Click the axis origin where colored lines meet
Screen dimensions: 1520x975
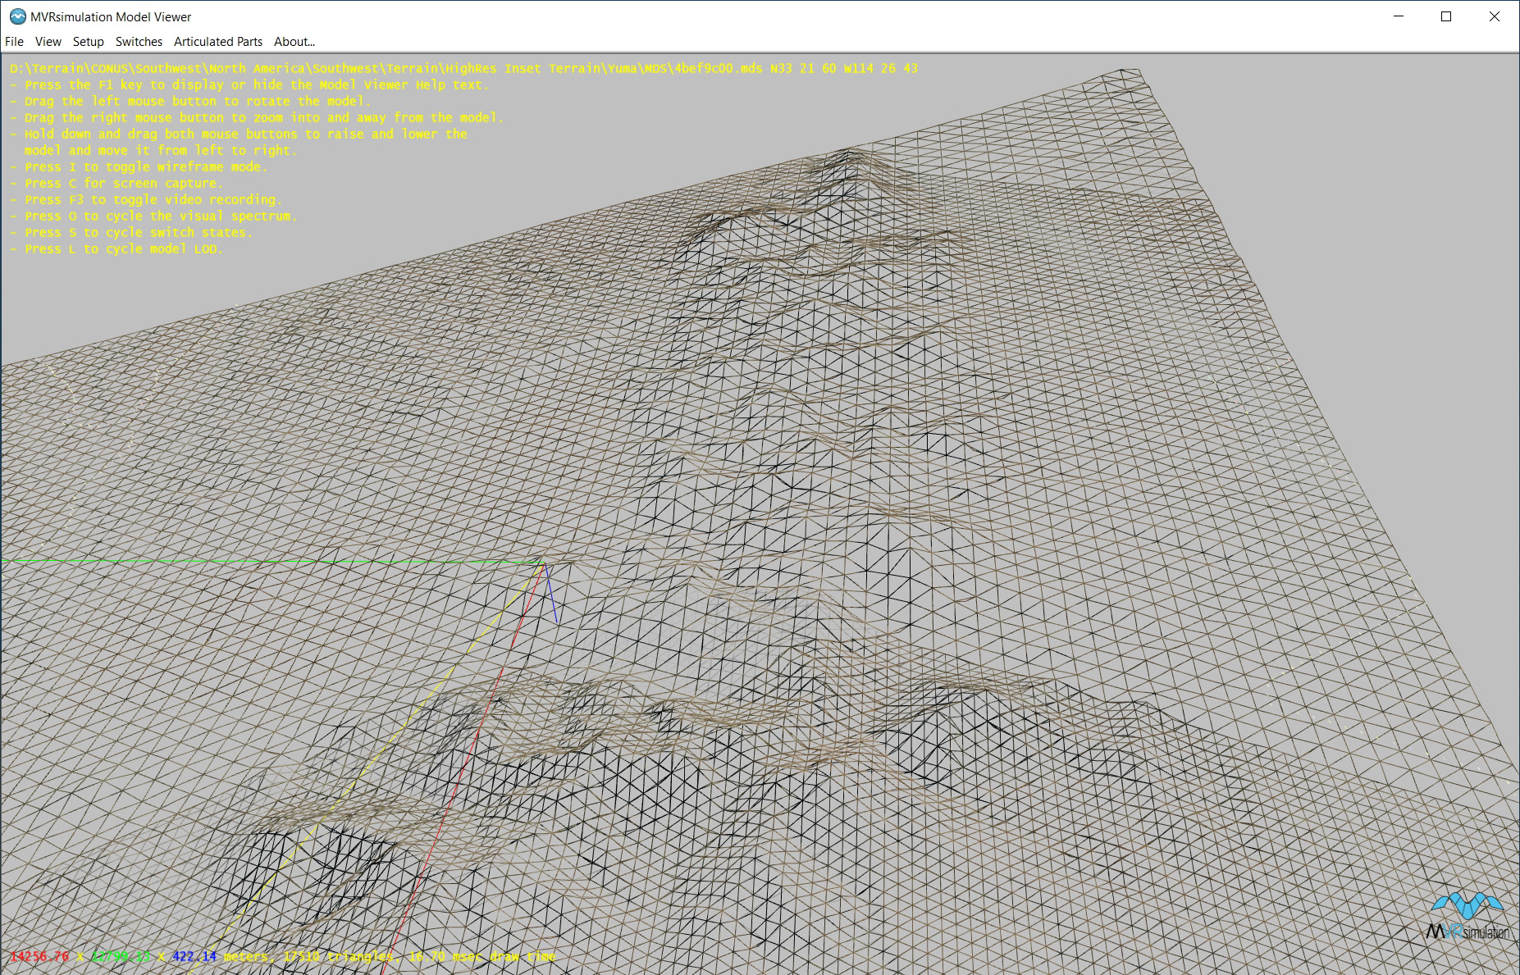tap(543, 563)
